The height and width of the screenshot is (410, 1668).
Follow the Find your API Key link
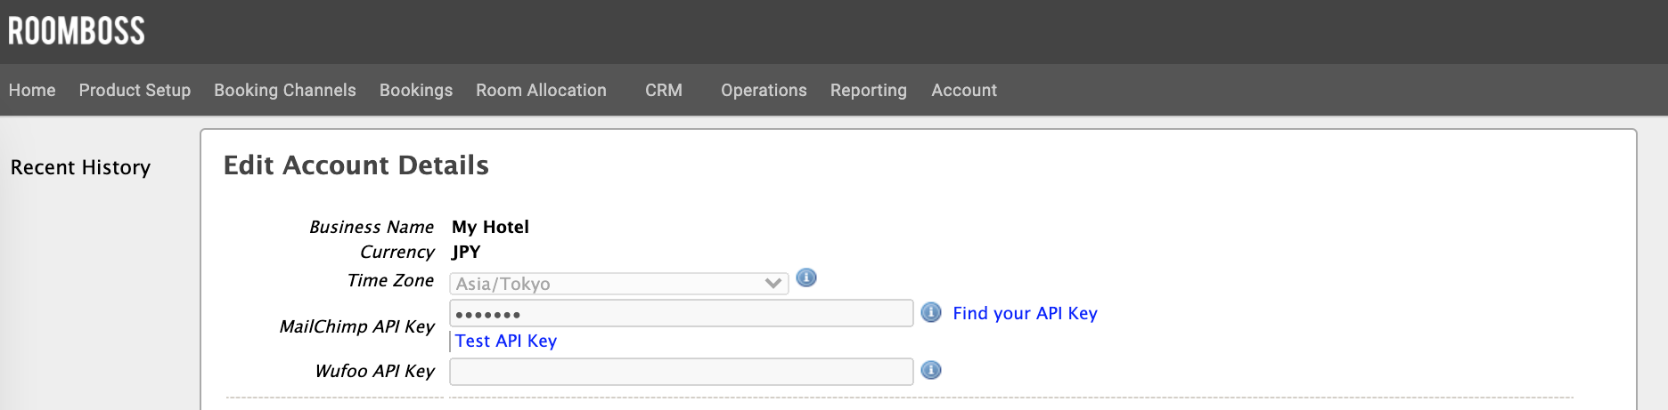[1025, 313]
